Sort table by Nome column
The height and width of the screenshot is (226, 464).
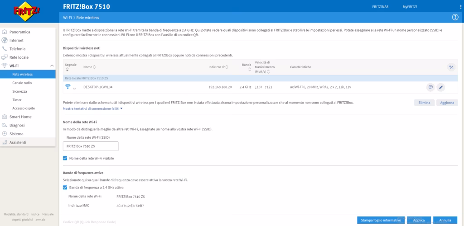[x=94, y=67]
